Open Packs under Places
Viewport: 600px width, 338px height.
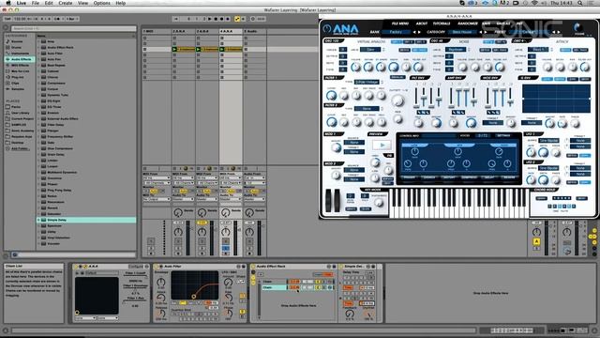coord(16,107)
